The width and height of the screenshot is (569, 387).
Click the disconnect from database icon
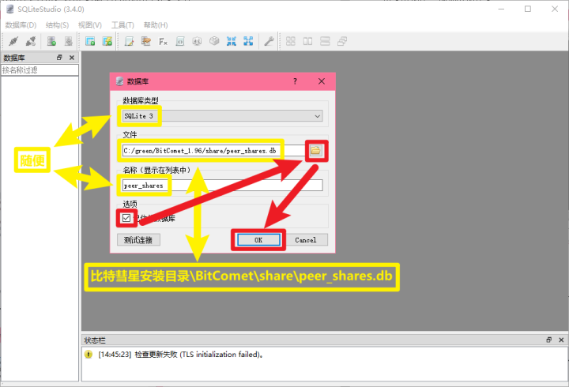(x=31, y=41)
